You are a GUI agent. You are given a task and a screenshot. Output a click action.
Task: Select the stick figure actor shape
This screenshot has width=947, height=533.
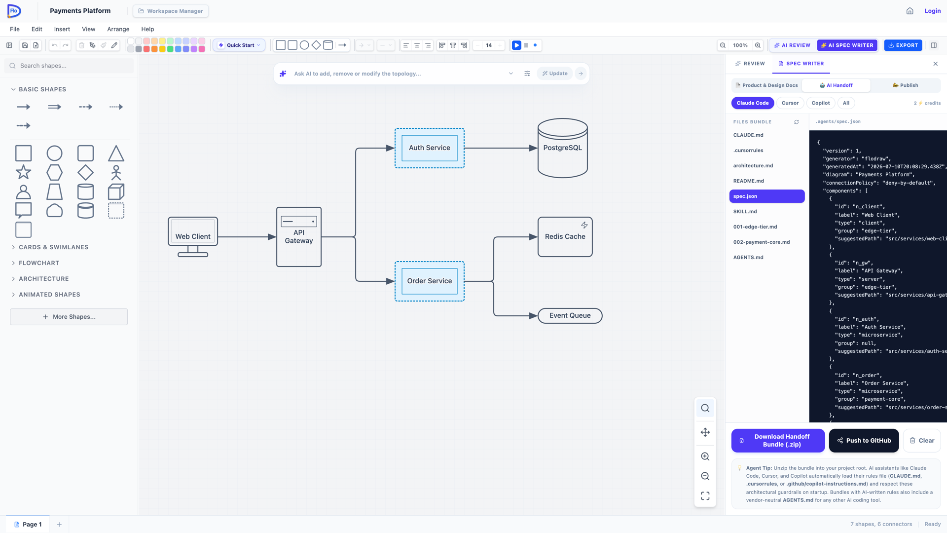click(x=116, y=172)
